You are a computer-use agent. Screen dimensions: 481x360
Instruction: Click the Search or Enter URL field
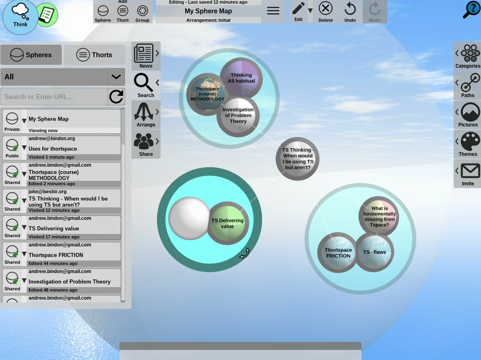tap(54, 97)
